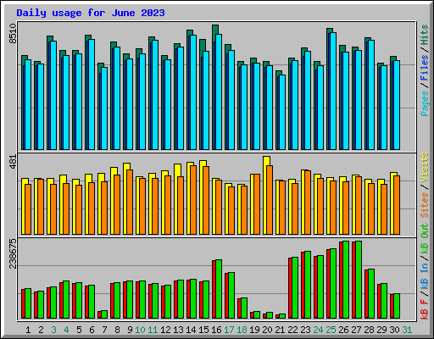Click day label "20" on x-axis
This screenshot has height=339, width=434.
pos(267,330)
